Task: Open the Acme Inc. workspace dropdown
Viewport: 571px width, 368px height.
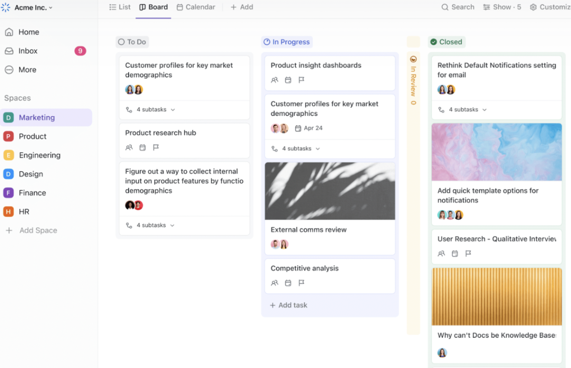Action: [x=33, y=8]
